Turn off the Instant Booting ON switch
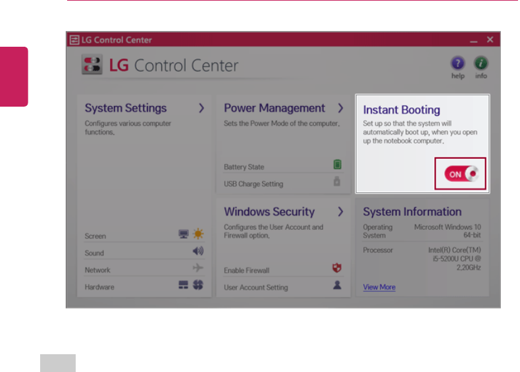 tap(461, 174)
